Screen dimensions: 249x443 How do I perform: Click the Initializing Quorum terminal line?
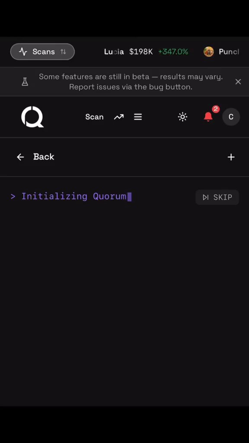point(71,196)
